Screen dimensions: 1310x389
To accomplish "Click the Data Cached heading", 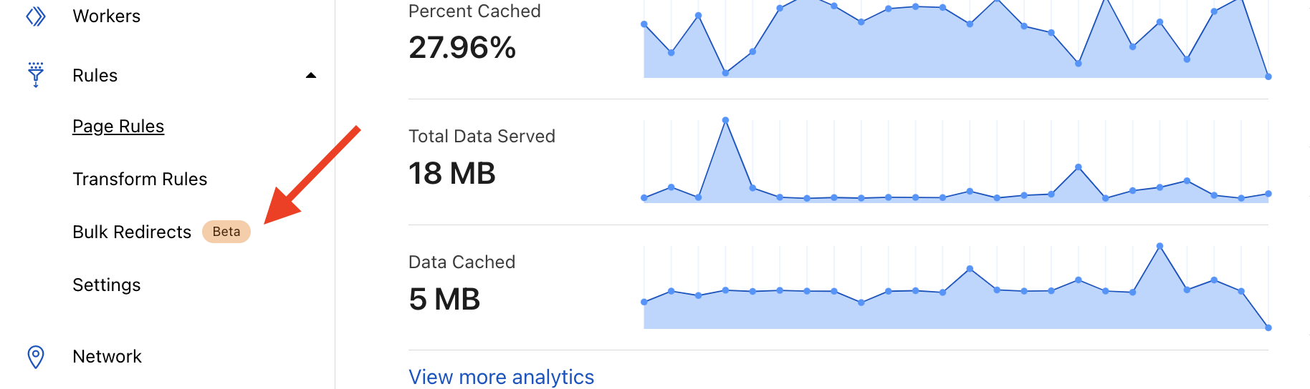I will pos(462,262).
